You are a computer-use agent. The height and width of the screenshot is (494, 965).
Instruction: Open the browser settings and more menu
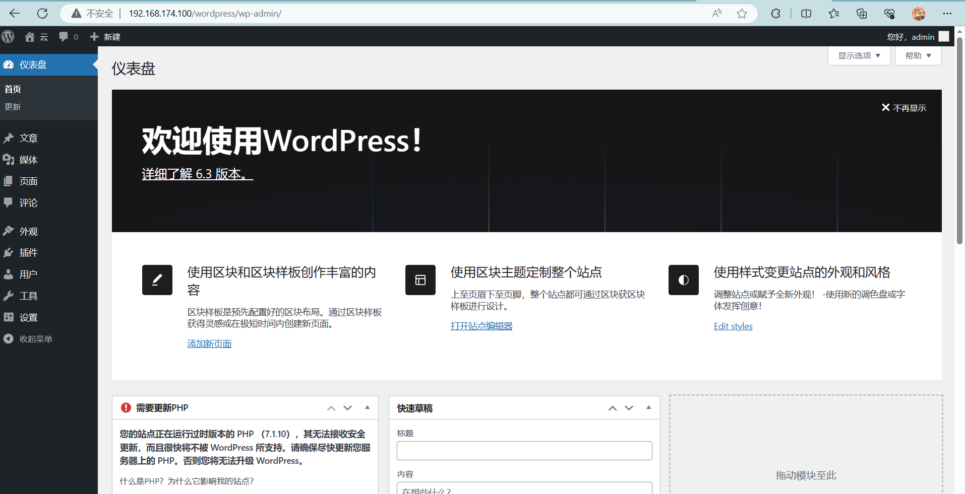[947, 14]
